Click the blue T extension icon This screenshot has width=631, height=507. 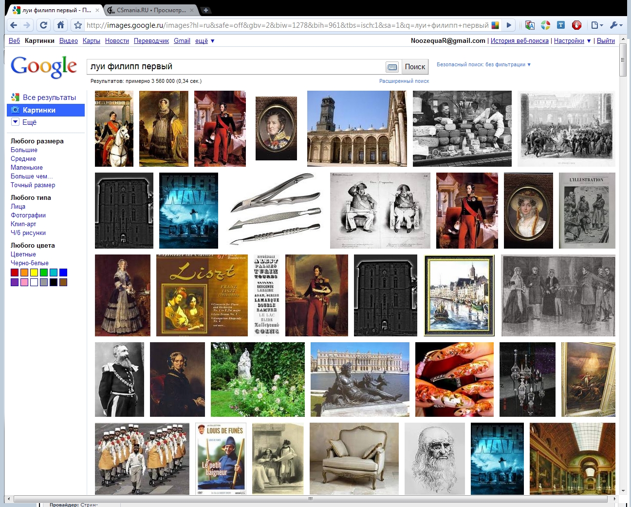click(561, 25)
